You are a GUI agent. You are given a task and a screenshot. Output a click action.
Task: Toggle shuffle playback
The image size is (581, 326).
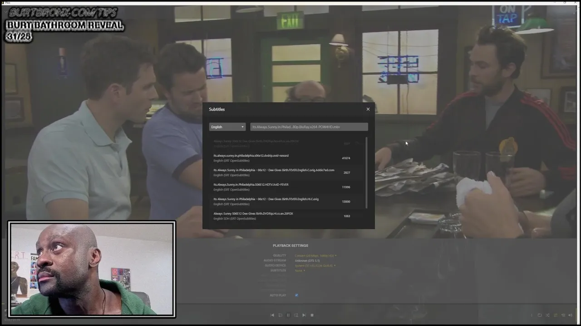click(547, 315)
